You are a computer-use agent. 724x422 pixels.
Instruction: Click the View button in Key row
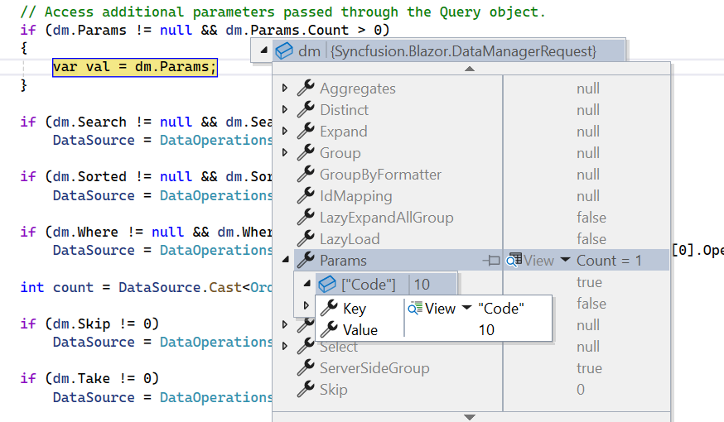[x=440, y=308]
